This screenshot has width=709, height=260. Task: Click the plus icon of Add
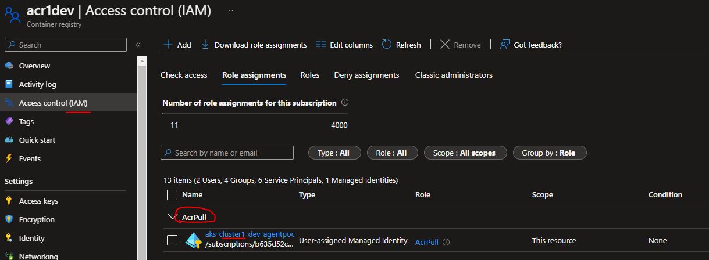pos(168,44)
